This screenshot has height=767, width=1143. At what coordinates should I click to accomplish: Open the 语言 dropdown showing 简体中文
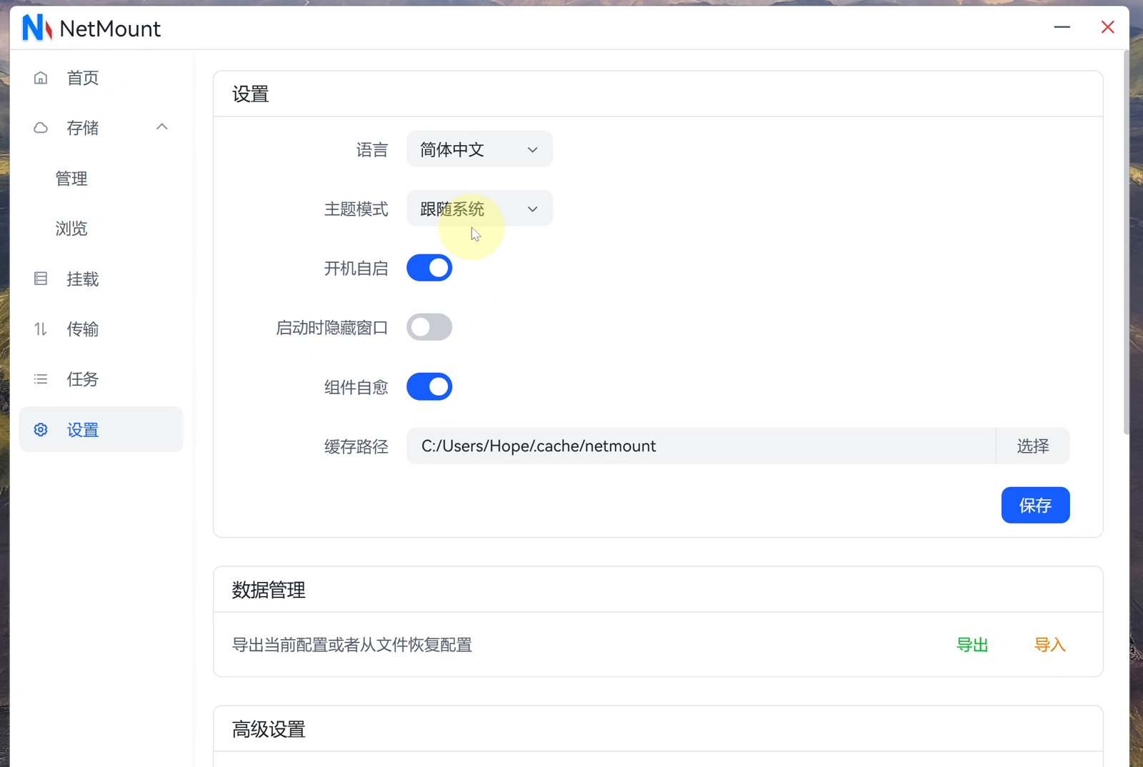(479, 149)
